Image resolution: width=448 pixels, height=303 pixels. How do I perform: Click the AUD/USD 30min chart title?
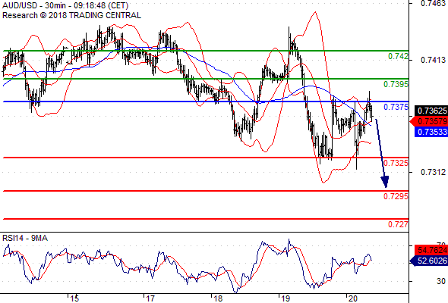[x=65, y=6]
